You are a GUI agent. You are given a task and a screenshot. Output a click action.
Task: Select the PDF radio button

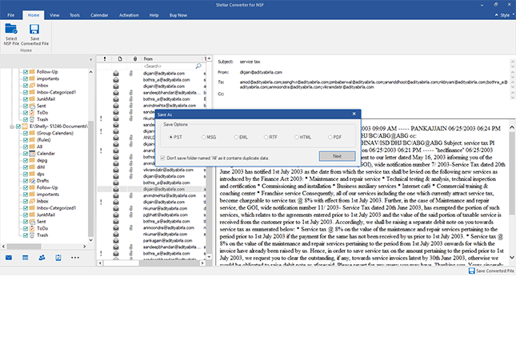[328, 137]
